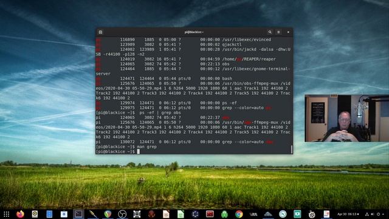This screenshot has height=219, width=389.
Task: Open the red and white document dock icon
Action: pyautogui.click(x=326, y=214)
